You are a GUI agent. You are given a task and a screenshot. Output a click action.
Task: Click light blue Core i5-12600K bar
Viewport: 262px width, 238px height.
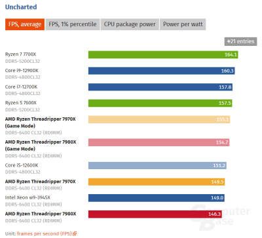tap(157, 165)
